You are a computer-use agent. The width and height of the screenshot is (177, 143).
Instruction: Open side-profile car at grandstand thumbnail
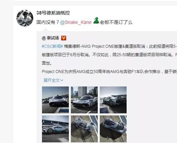coord(55,129)
